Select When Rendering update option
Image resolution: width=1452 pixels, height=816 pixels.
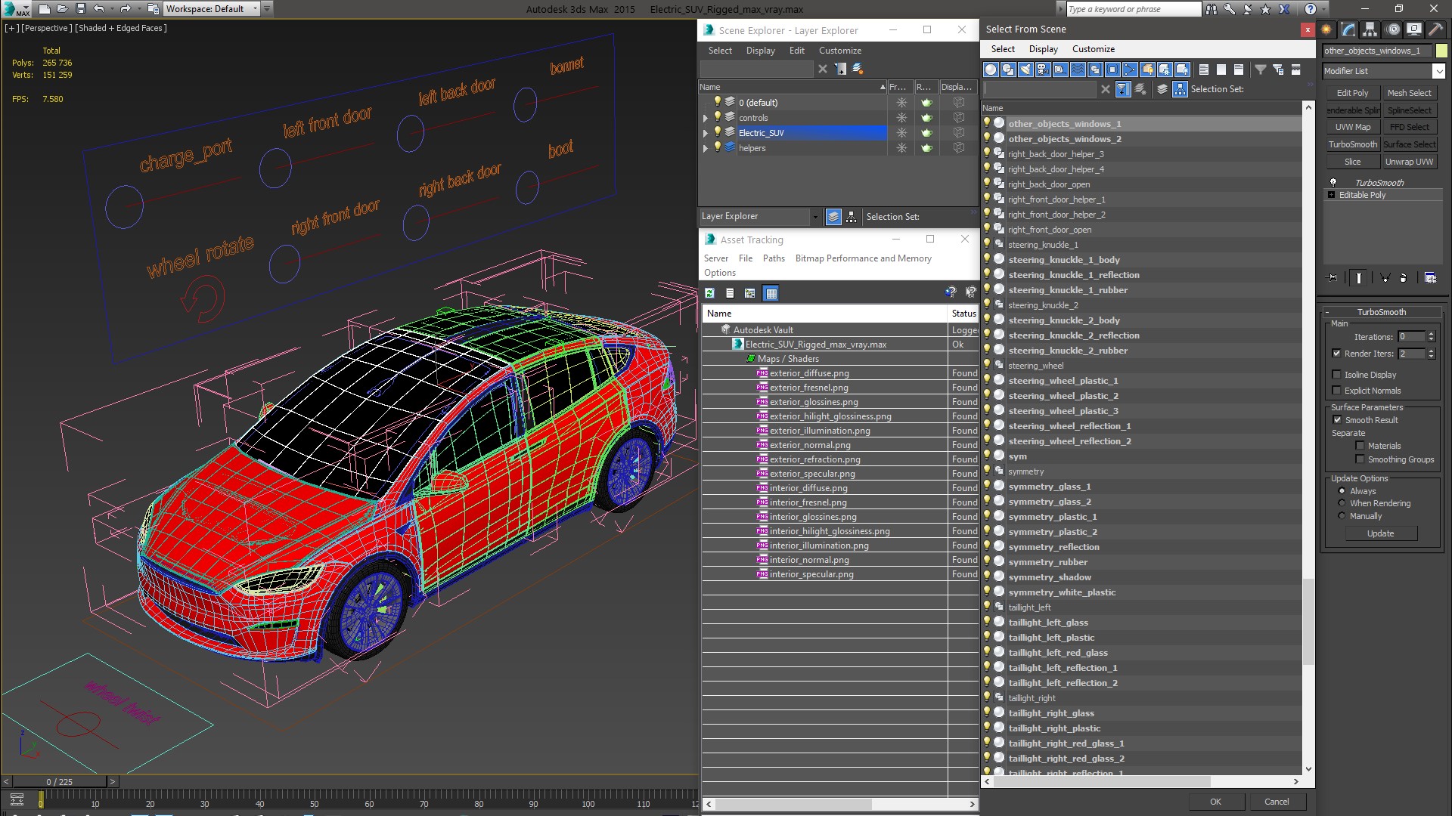tap(1342, 503)
